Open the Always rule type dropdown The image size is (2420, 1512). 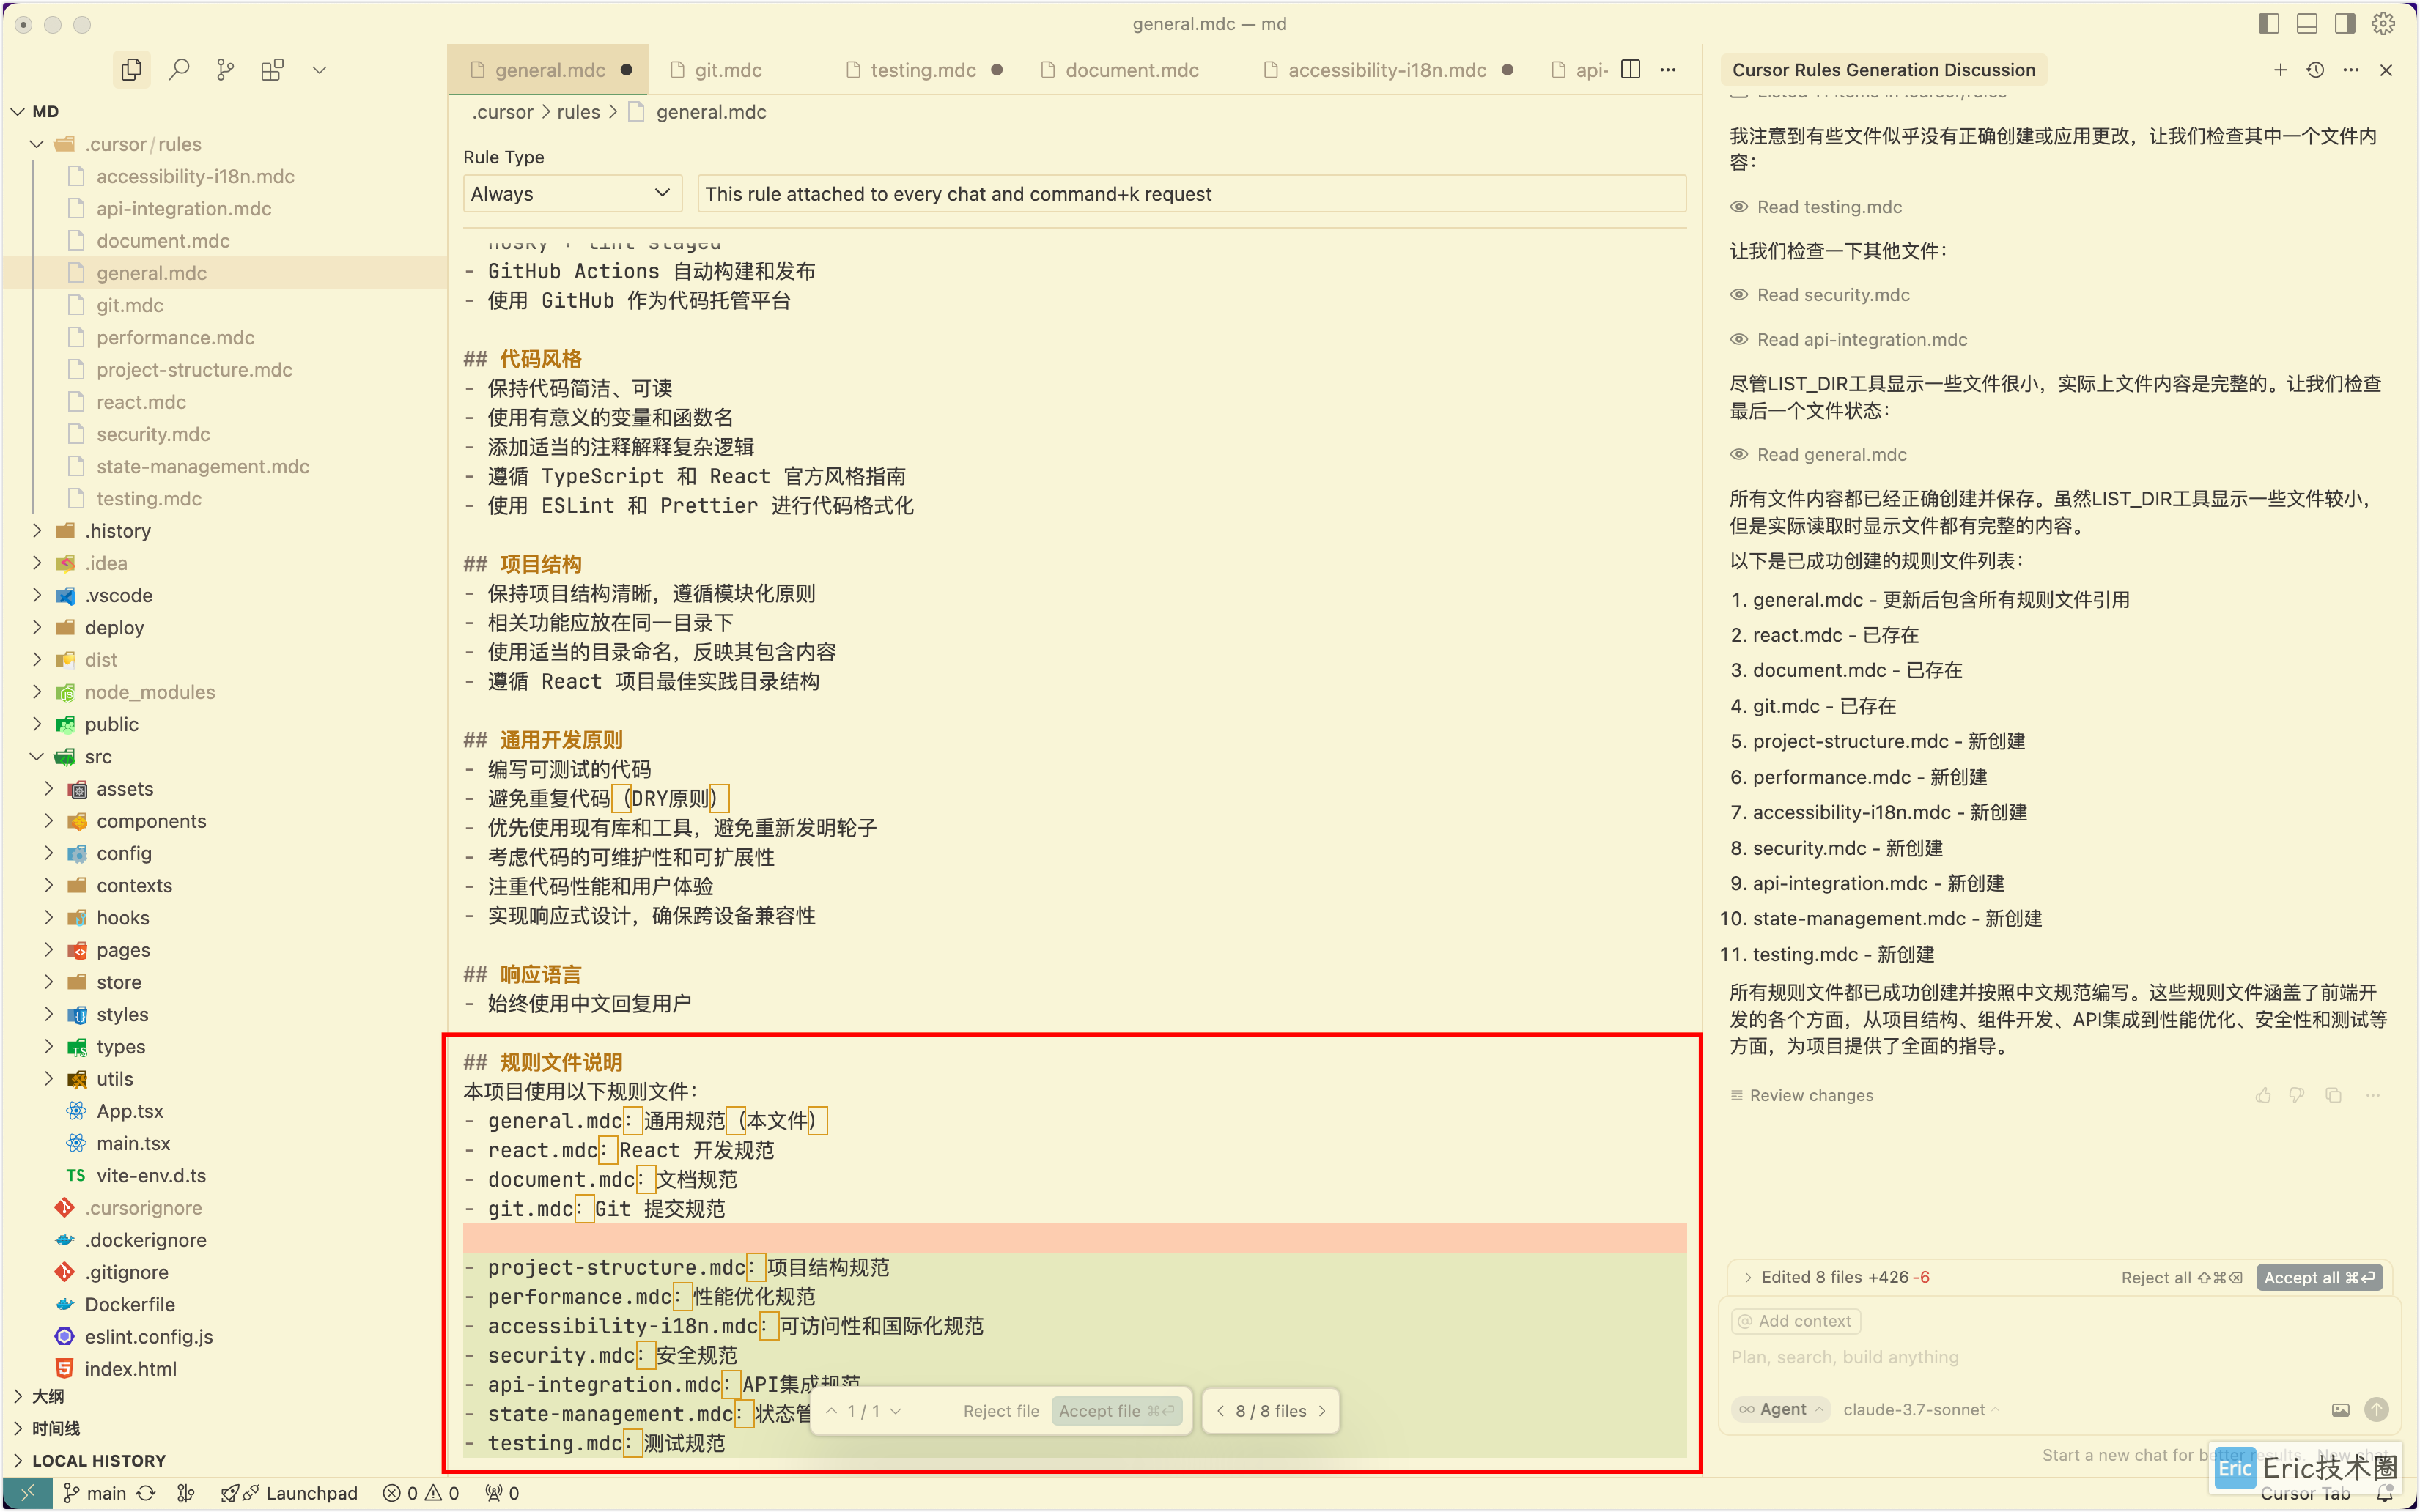(571, 193)
